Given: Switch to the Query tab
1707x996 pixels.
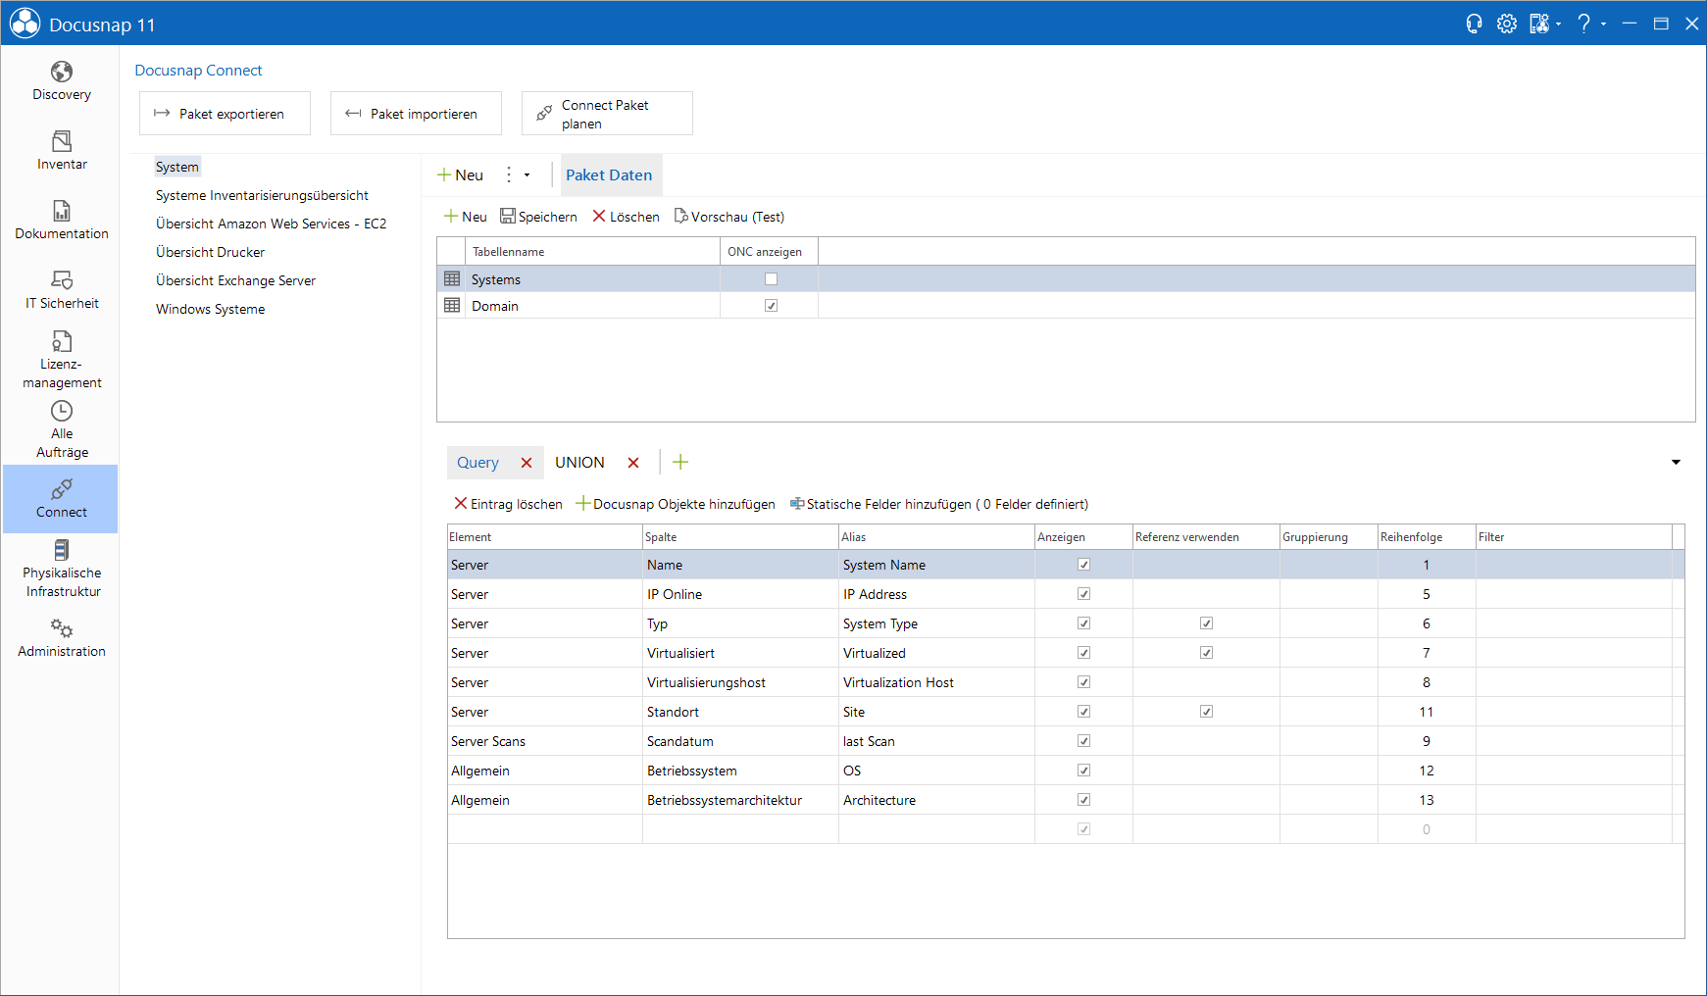Looking at the screenshot, I should [477, 463].
